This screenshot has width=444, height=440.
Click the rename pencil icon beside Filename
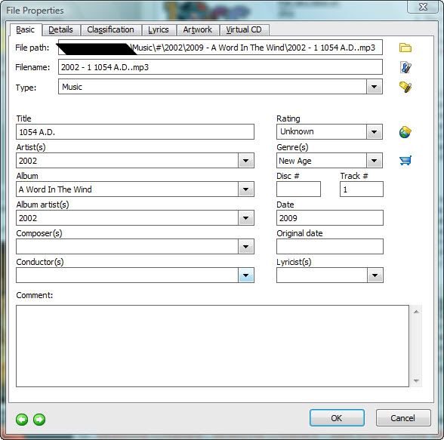405,67
